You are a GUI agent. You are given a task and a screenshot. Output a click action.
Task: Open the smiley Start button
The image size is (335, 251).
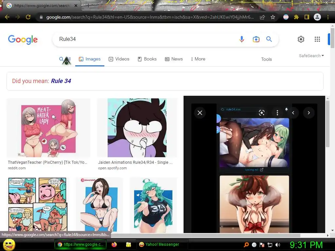tap(9, 244)
